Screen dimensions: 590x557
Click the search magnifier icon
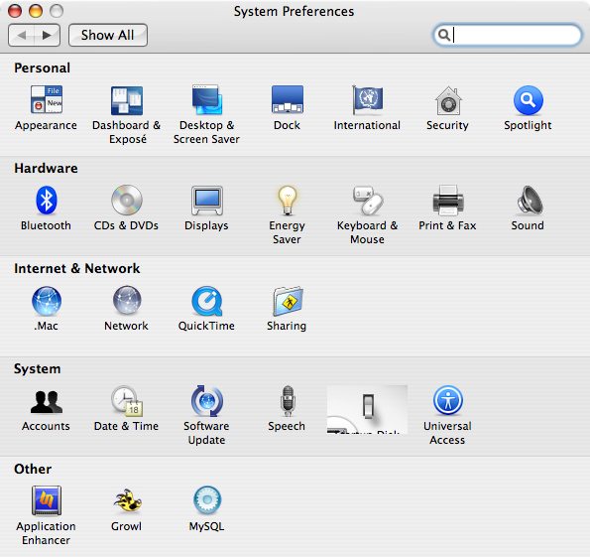tap(444, 35)
